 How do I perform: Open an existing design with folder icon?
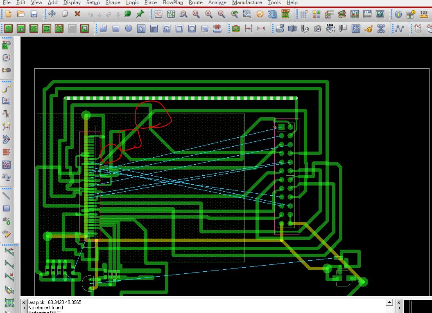click(x=21, y=14)
